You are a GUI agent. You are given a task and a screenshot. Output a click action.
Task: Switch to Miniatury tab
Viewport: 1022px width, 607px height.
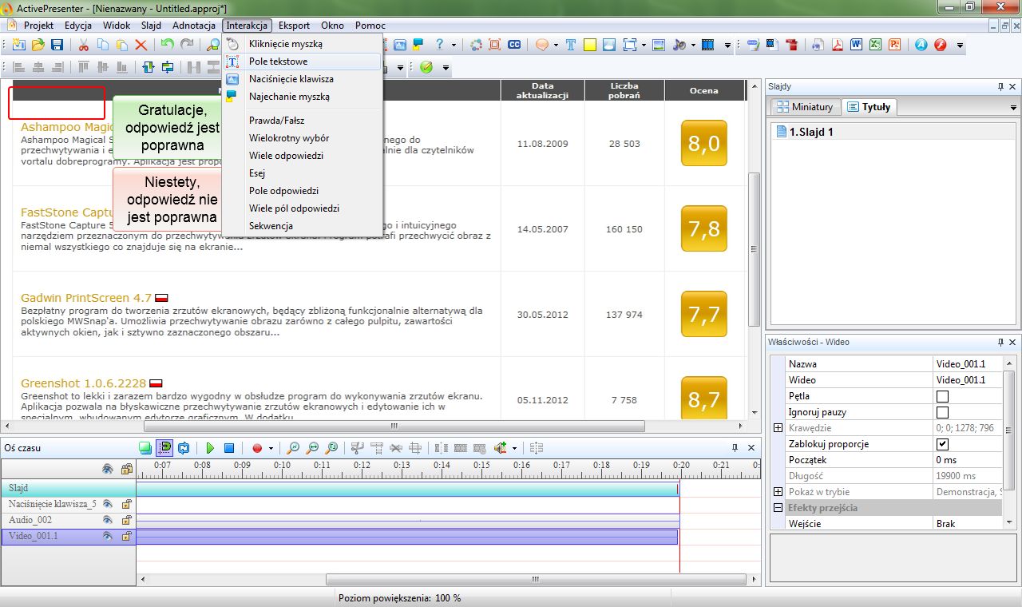click(x=805, y=107)
